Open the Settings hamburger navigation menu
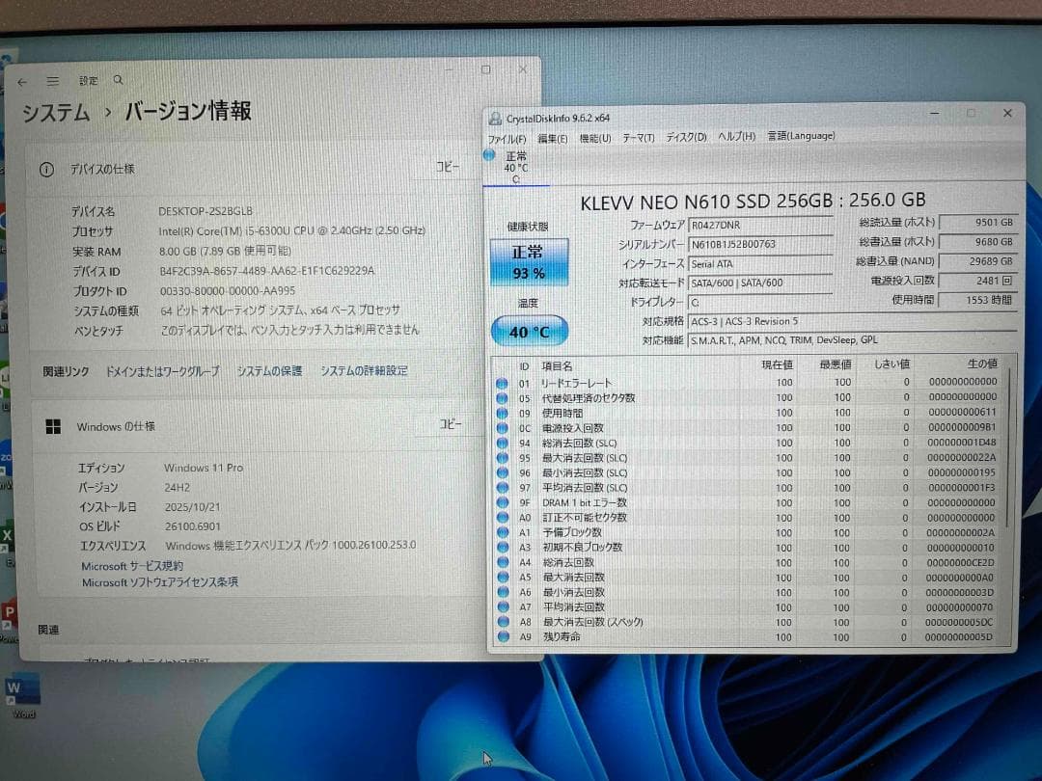 pos(52,81)
